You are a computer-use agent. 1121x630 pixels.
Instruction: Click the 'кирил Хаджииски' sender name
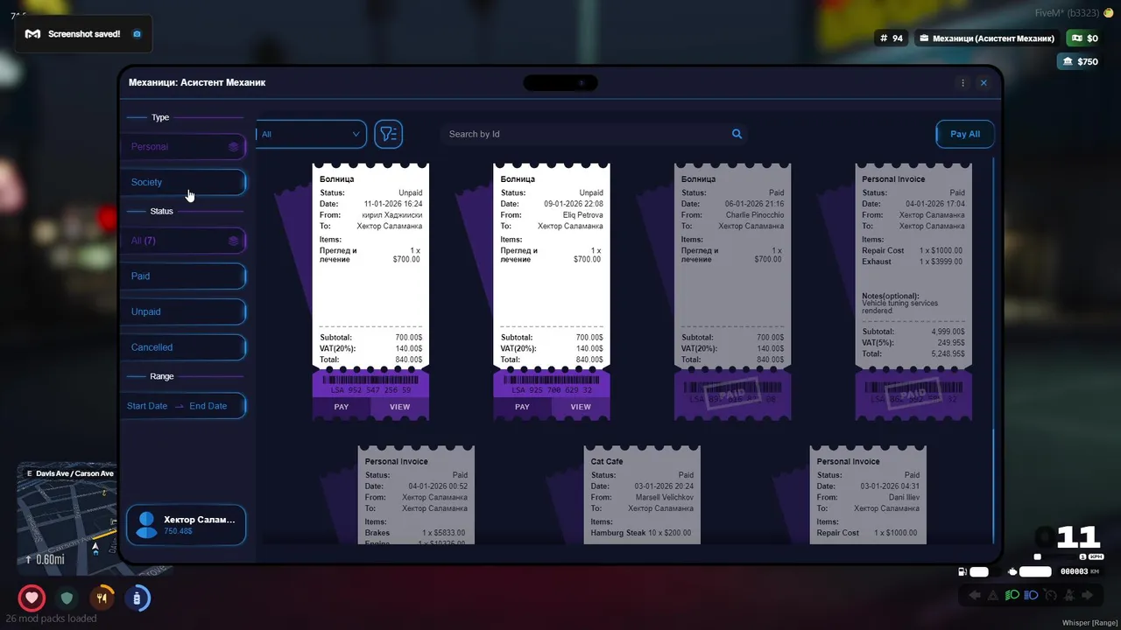391,215
